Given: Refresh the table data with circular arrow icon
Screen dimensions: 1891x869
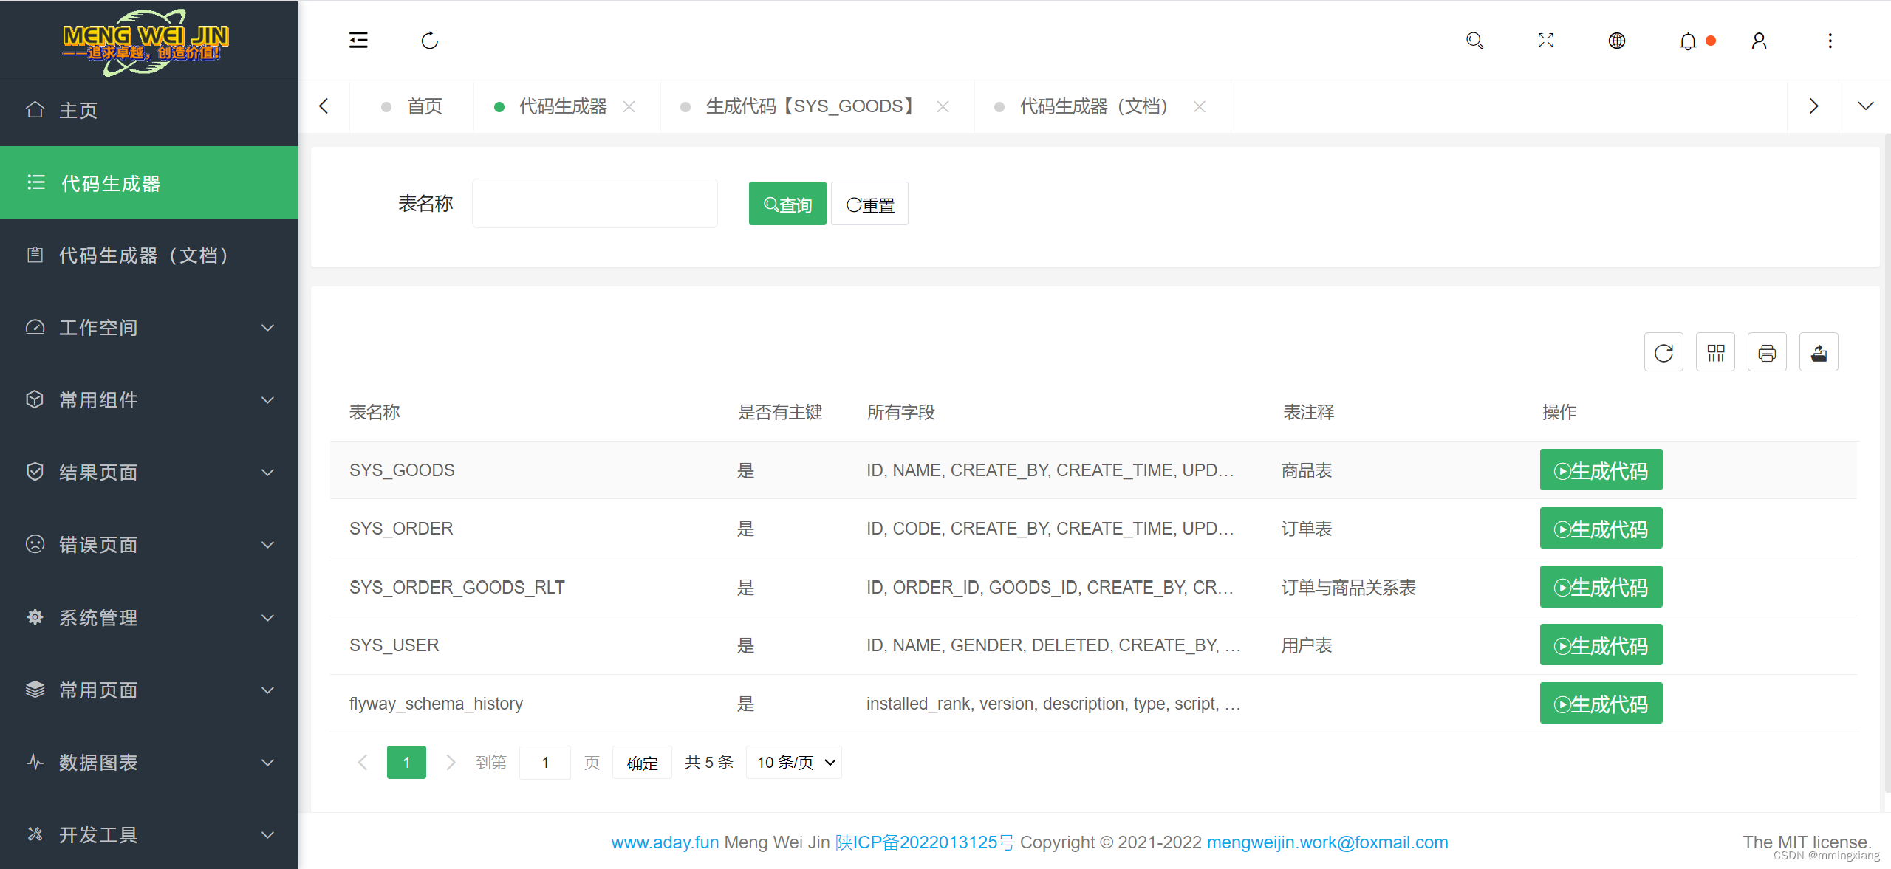Looking at the screenshot, I should [1663, 352].
